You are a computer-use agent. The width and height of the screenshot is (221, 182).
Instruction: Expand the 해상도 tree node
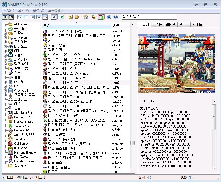click(5, 82)
